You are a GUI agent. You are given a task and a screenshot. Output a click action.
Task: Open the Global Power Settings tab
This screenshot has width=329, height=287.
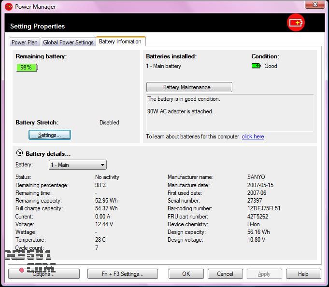point(68,42)
